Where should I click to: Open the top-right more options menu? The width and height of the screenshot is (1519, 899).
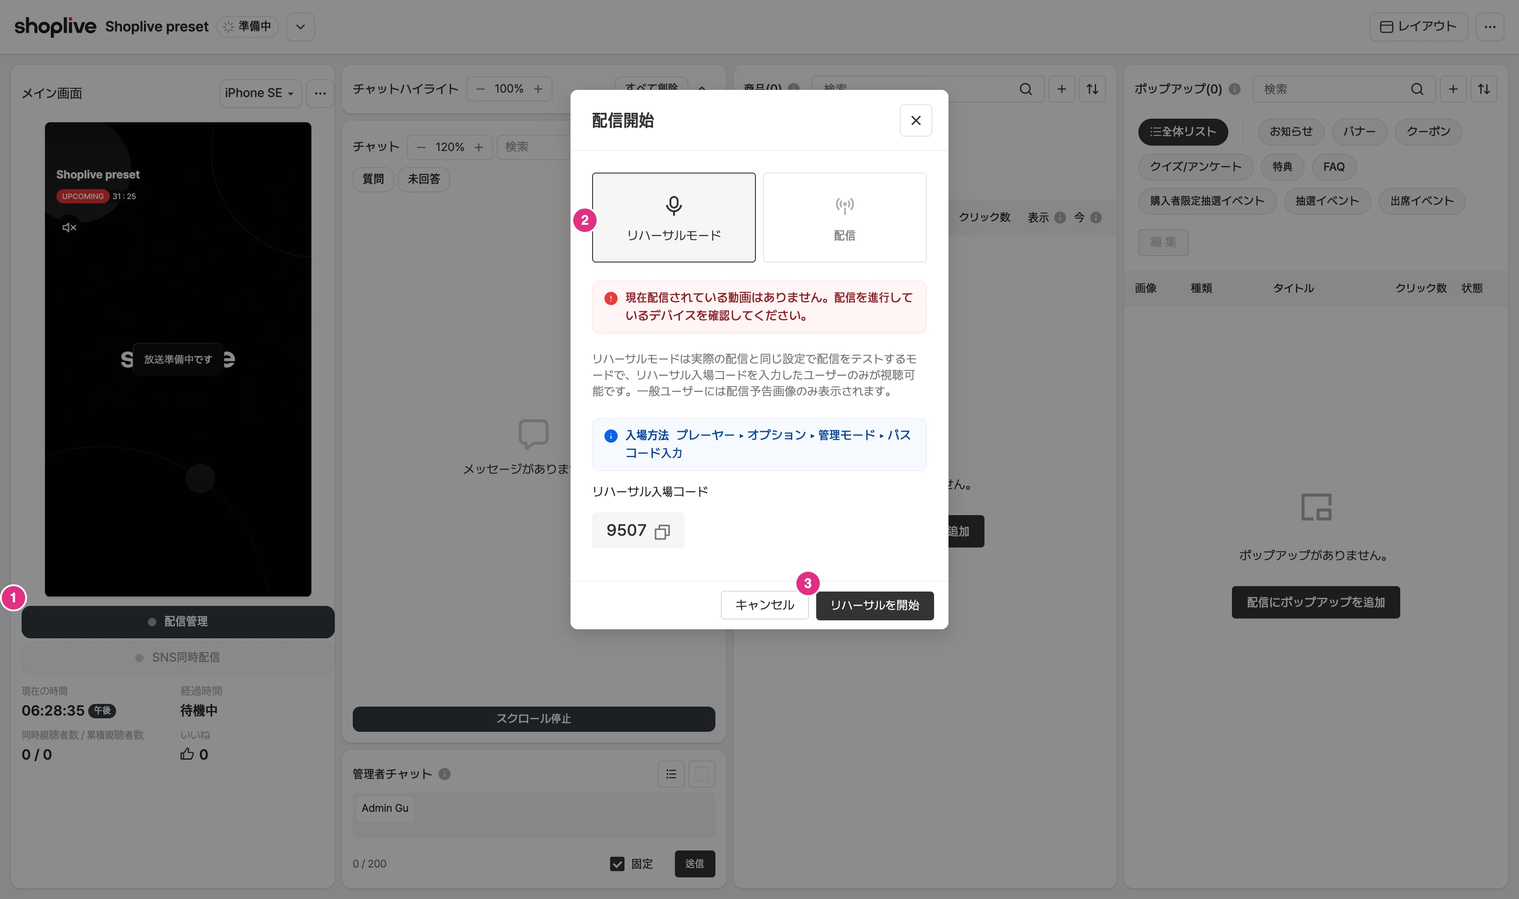click(1490, 27)
